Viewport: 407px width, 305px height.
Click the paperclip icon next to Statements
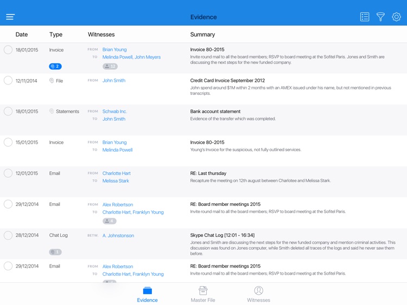tap(52, 112)
